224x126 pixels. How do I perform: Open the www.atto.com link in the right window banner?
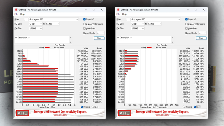[x=162, y=115]
